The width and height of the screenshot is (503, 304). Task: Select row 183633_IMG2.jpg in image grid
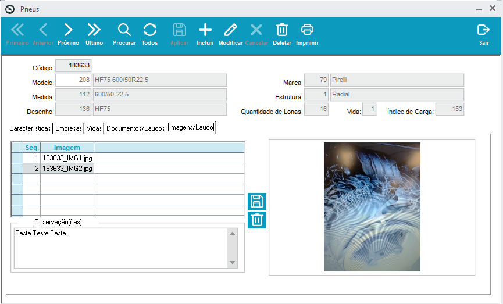tap(128, 169)
